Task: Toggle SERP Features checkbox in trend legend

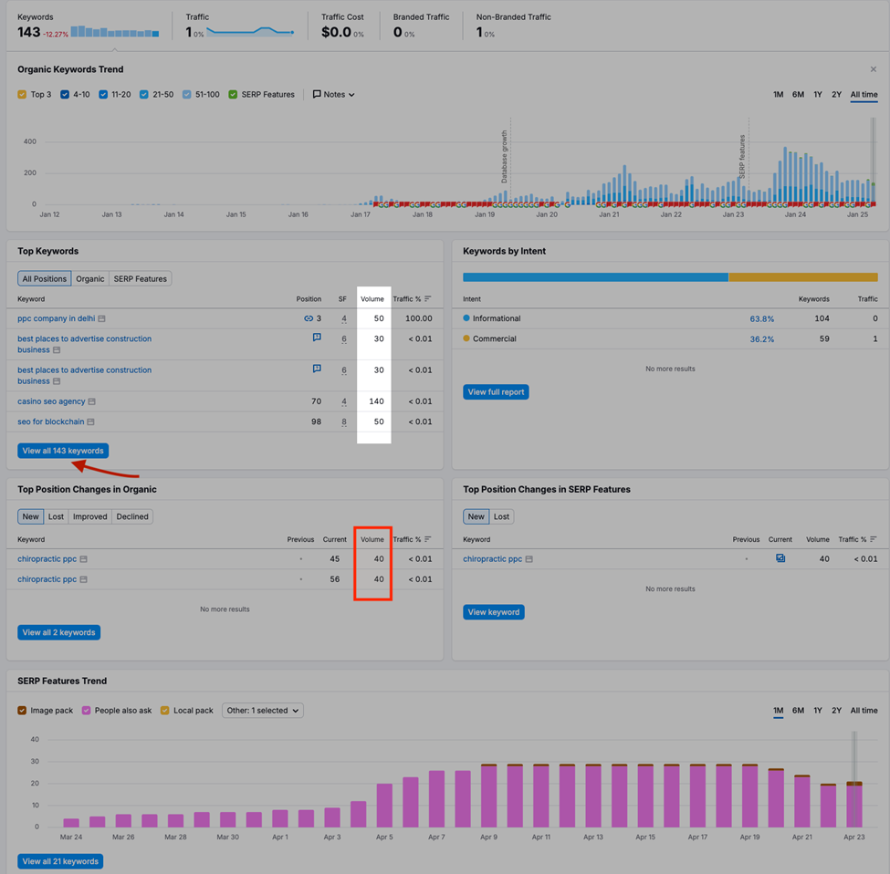Action: pos(233,94)
